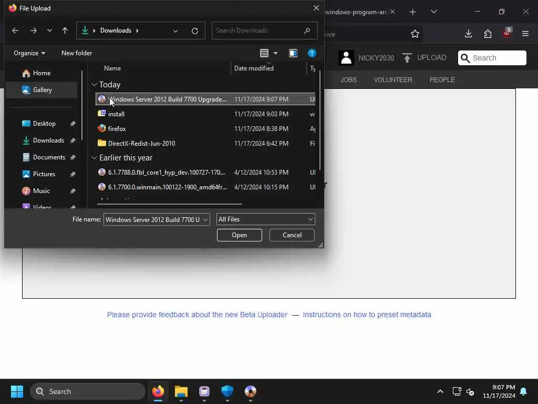Open Downloads quick access folder

[x=48, y=140]
